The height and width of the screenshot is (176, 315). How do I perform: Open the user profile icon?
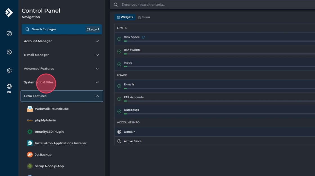(9, 52)
